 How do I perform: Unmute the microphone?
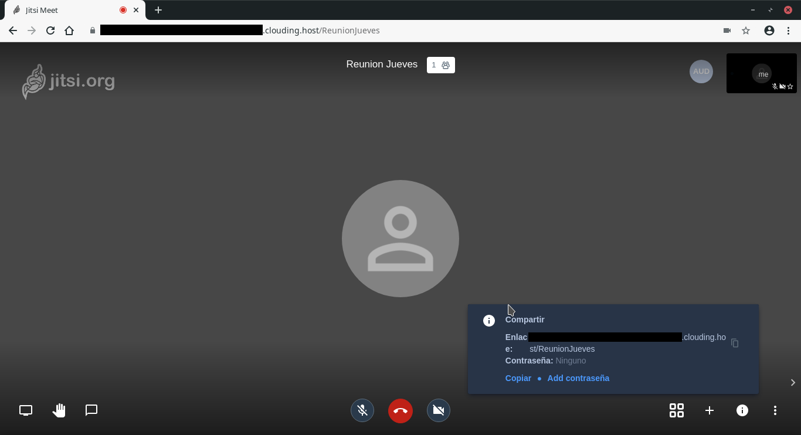[x=362, y=410]
